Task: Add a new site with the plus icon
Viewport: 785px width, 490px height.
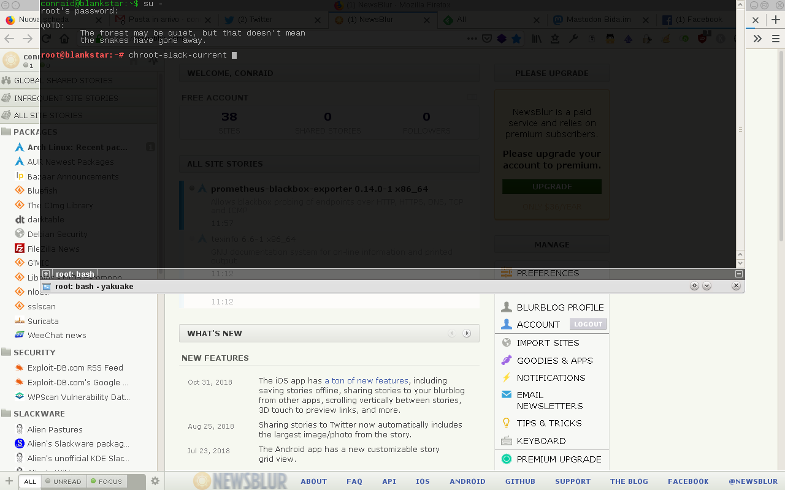Action: [9, 481]
